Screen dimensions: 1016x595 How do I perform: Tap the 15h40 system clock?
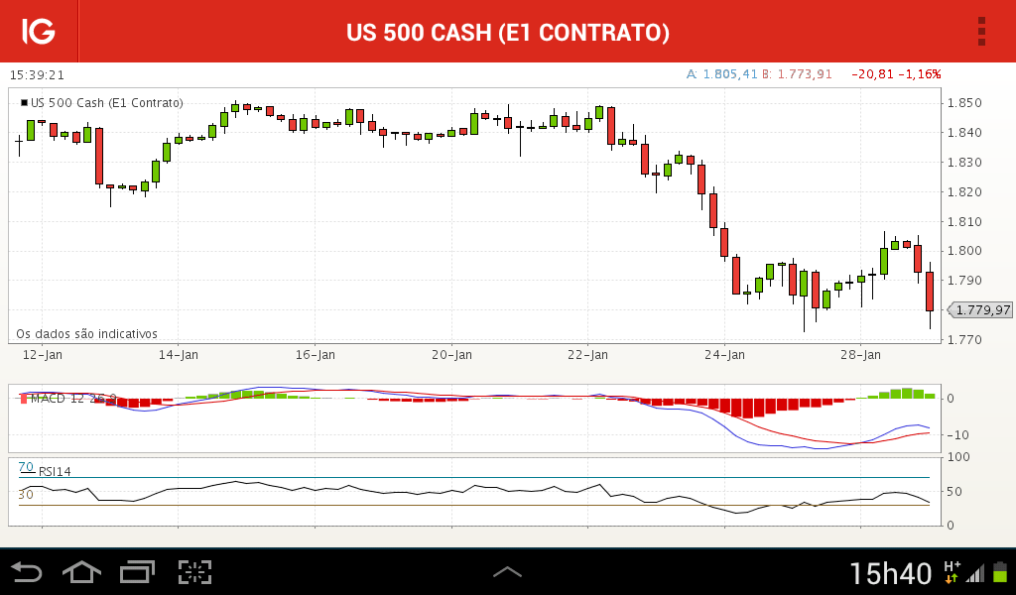pos(890,573)
